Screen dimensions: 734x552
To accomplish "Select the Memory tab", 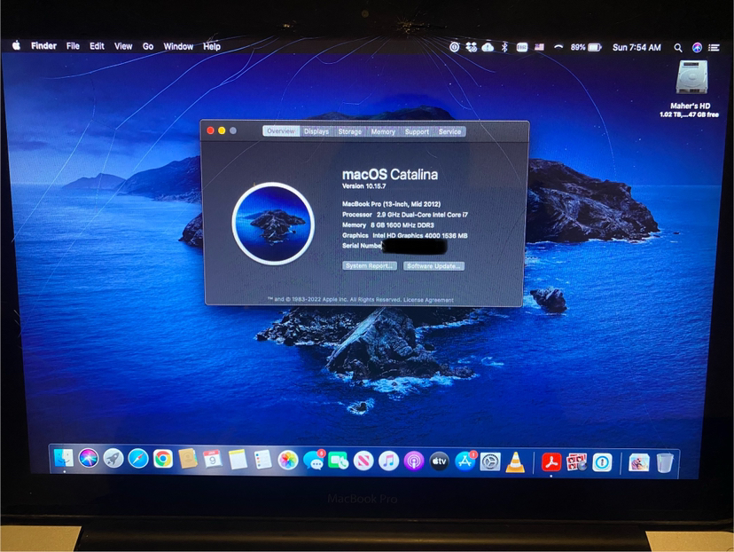I will pos(384,131).
